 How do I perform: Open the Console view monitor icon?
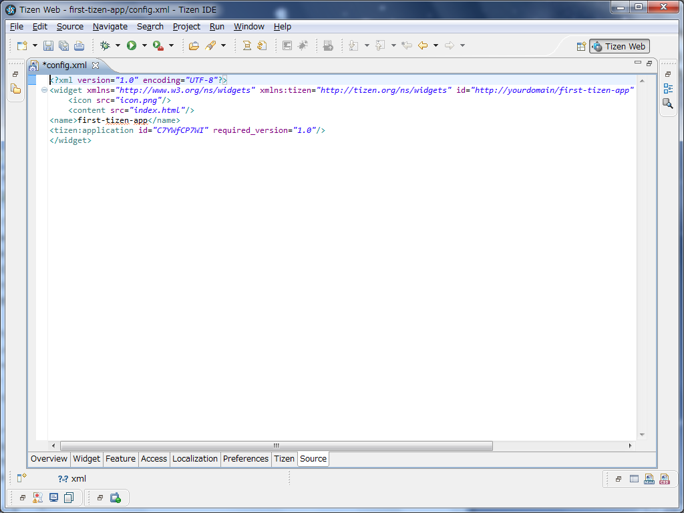pyautogui.click(x=53, y=498)
